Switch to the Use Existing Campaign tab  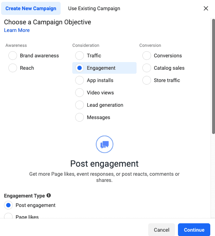94,8
